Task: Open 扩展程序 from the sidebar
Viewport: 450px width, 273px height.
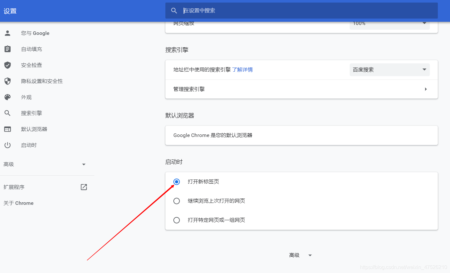Action: tap(14, 187)
